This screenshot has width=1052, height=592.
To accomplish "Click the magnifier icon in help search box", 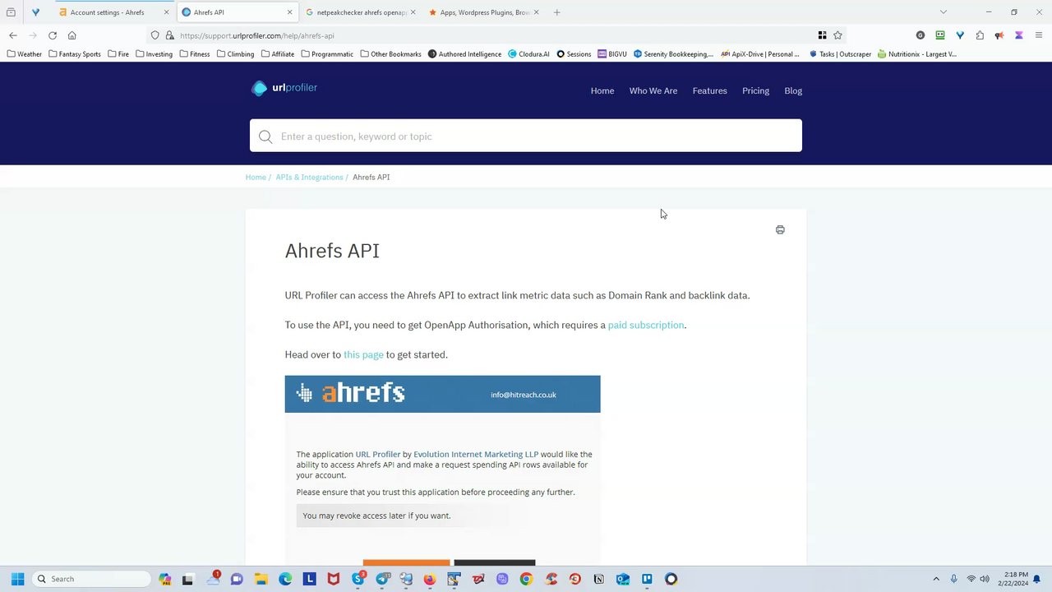I will tap(265, 136).
